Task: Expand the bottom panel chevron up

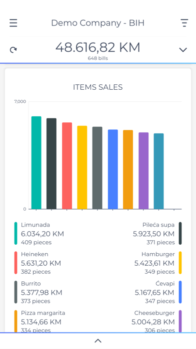Action: coord(98,341)
